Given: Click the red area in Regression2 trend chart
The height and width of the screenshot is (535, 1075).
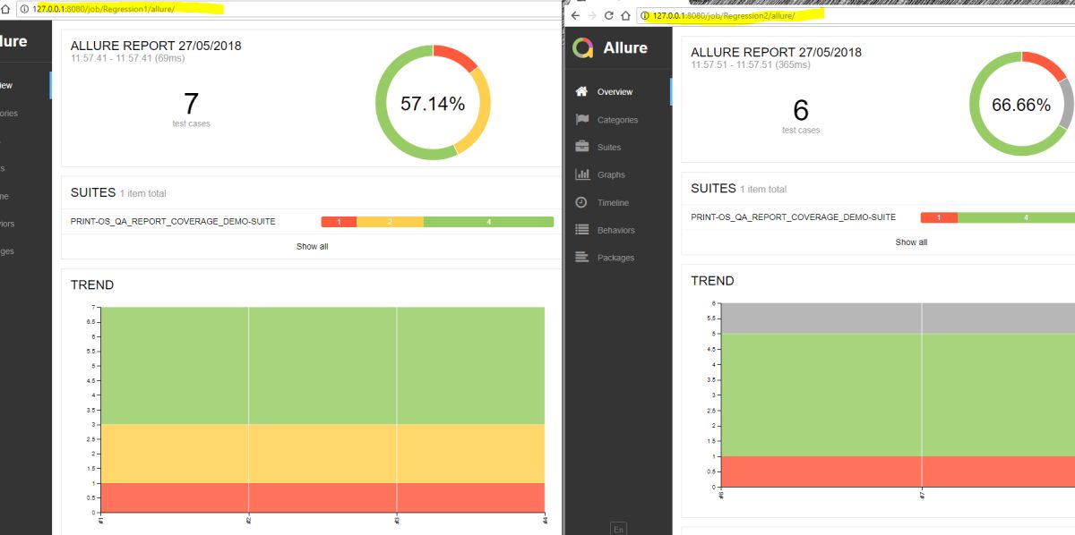Looking at the screenshot, I should pos(896,471).
